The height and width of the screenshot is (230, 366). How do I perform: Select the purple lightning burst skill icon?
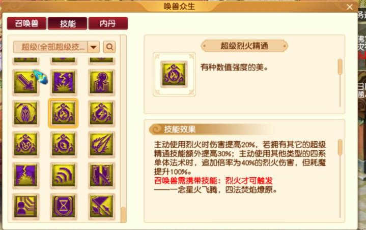tap(64, 82)
